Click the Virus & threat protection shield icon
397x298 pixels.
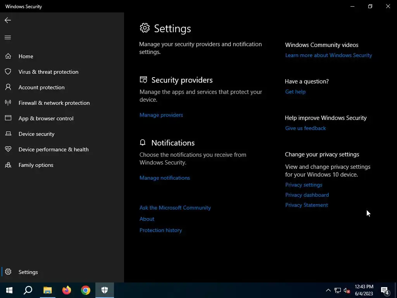click(8, 71)
